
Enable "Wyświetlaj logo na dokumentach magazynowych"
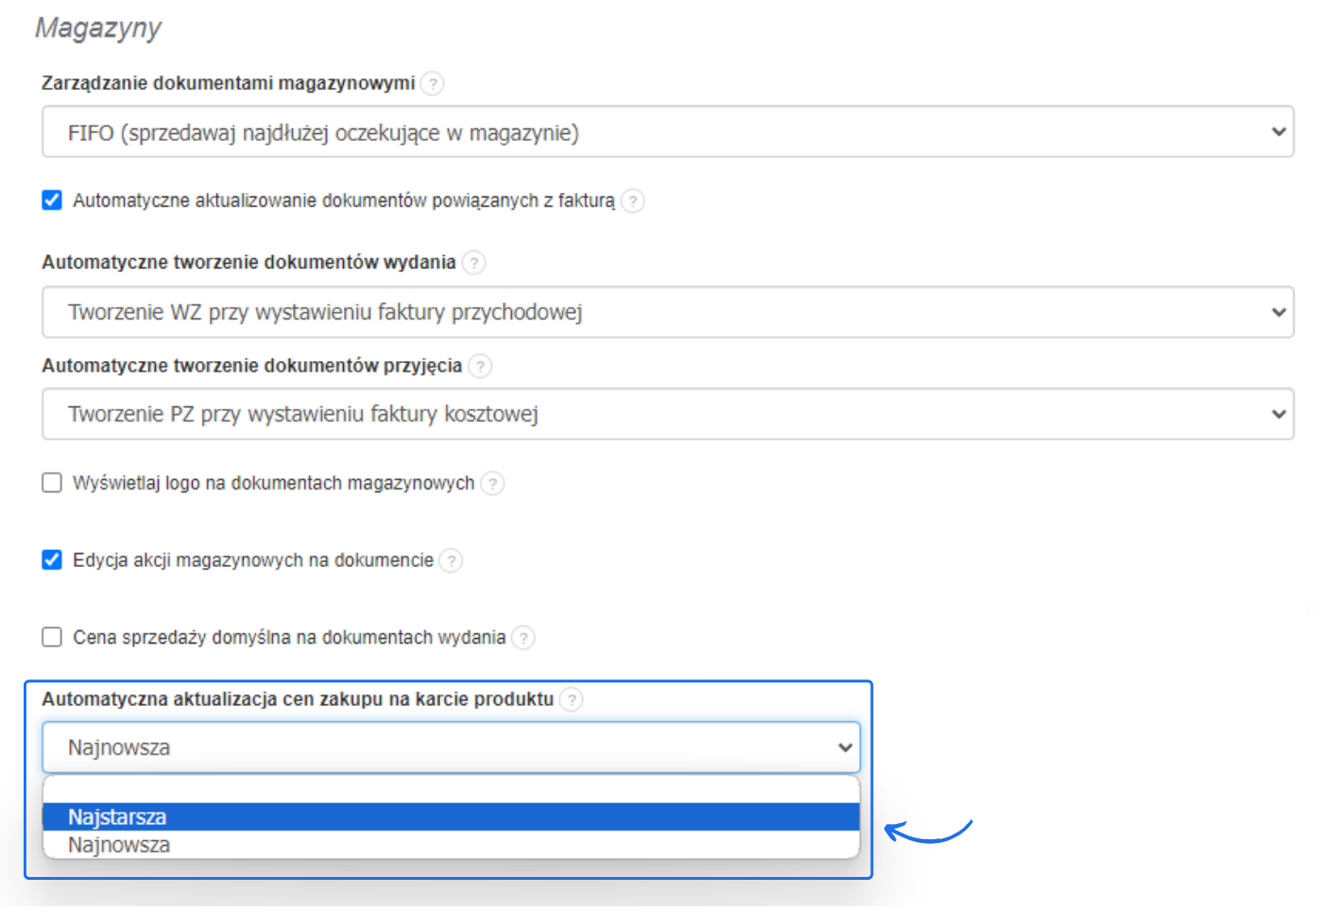coord(52,482)
